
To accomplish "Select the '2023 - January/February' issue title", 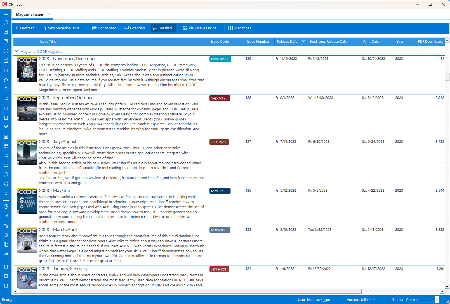I will (63, 269).
